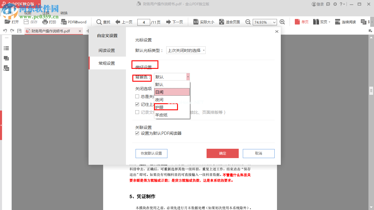This screenshot has width=374, height=210.
Task: Open the 查找 search tool
Action: (103, 22)
